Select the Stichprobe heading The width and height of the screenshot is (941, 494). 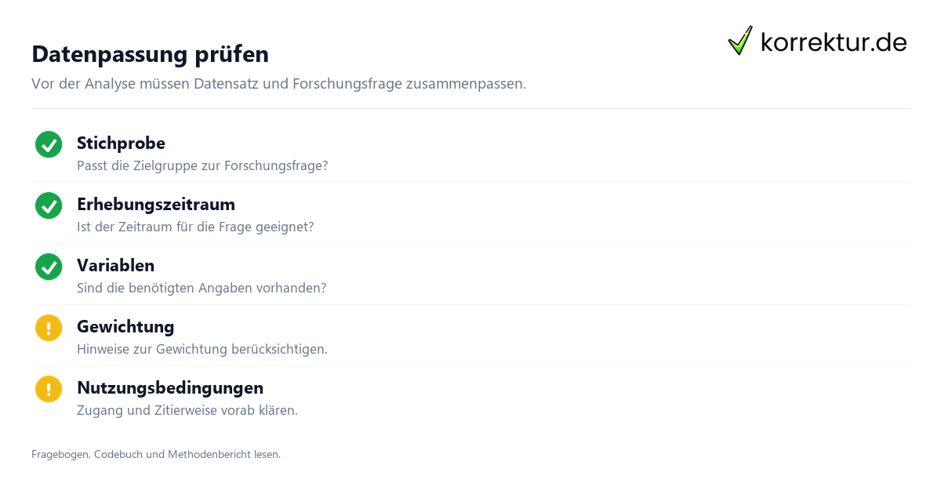pos(121,143)
